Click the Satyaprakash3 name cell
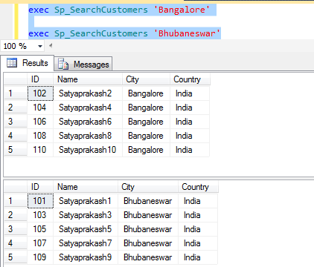 86,215
